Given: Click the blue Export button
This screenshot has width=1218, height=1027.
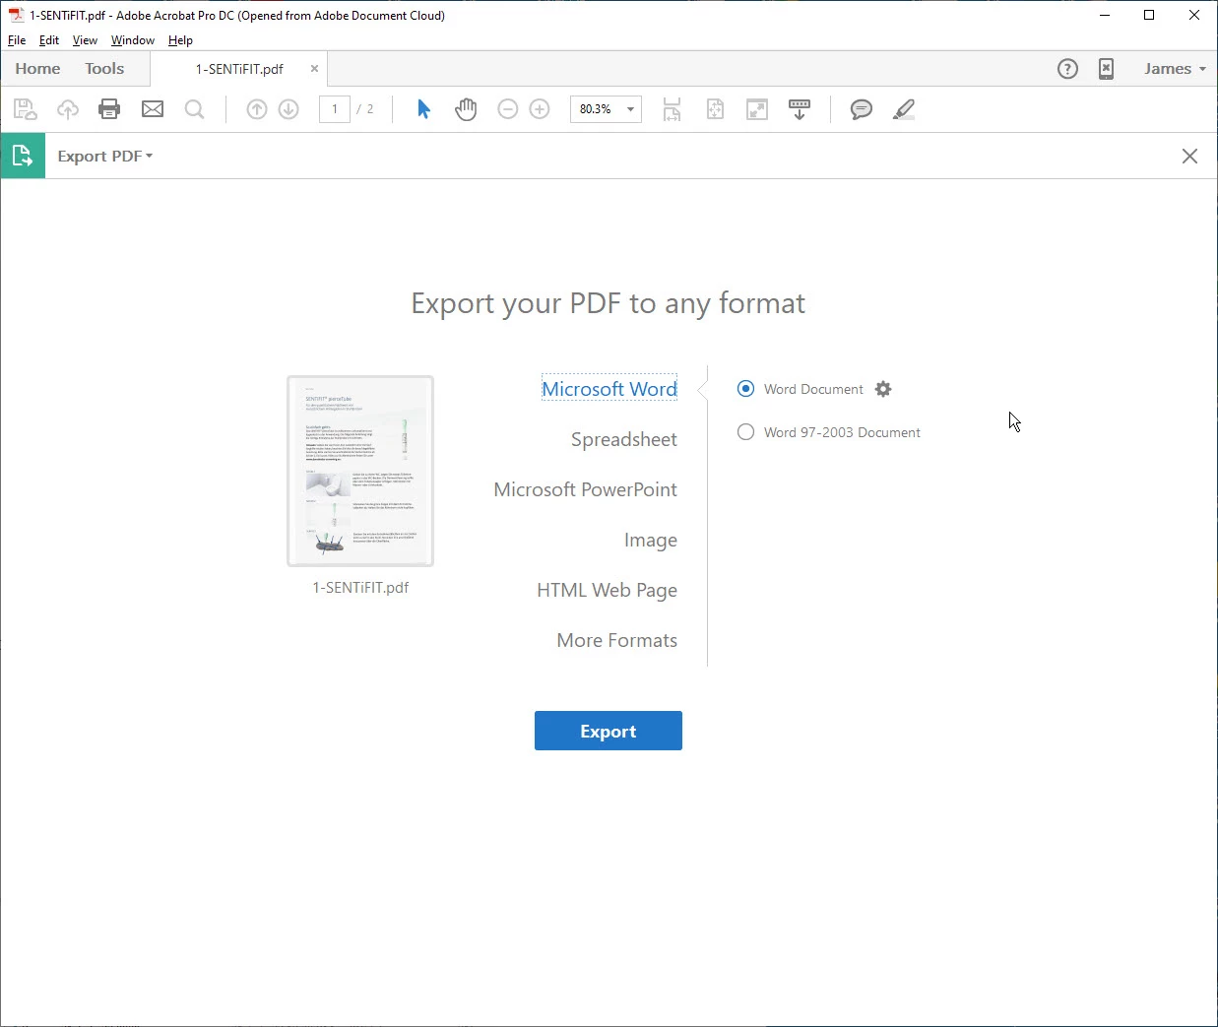Looking at the screenshot, I should pyautogui.click(x=609, y=731).
